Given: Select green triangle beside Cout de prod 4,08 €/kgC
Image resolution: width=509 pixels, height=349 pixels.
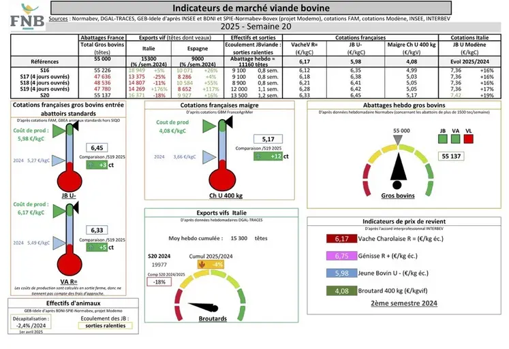Looking at the screenshot, I should [x=209, y=126].
